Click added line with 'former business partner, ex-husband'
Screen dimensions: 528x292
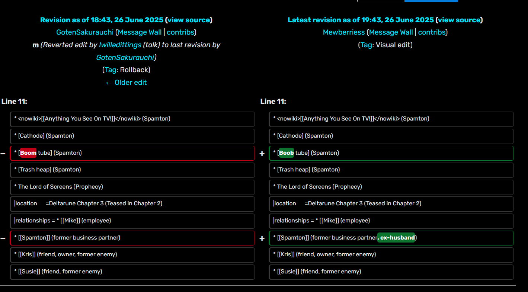tap(391, 238)
